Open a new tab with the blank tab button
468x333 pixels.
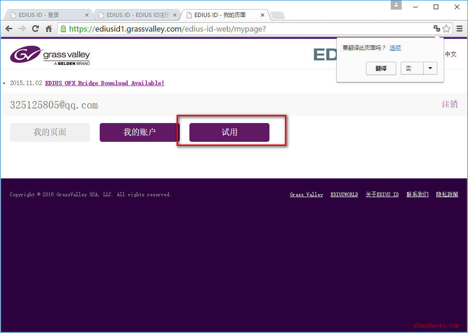coord(278,15)
